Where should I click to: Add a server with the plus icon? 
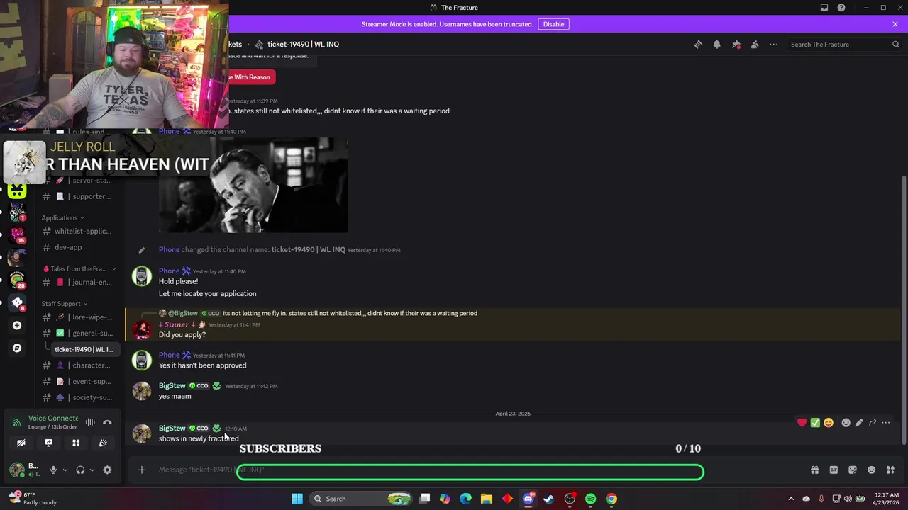click(17, 326)
